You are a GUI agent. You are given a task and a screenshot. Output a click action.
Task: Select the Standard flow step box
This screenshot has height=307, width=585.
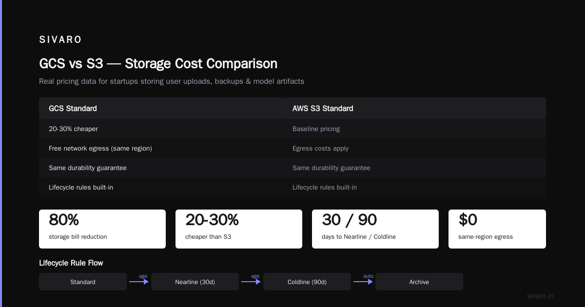(x=83, y=282)
